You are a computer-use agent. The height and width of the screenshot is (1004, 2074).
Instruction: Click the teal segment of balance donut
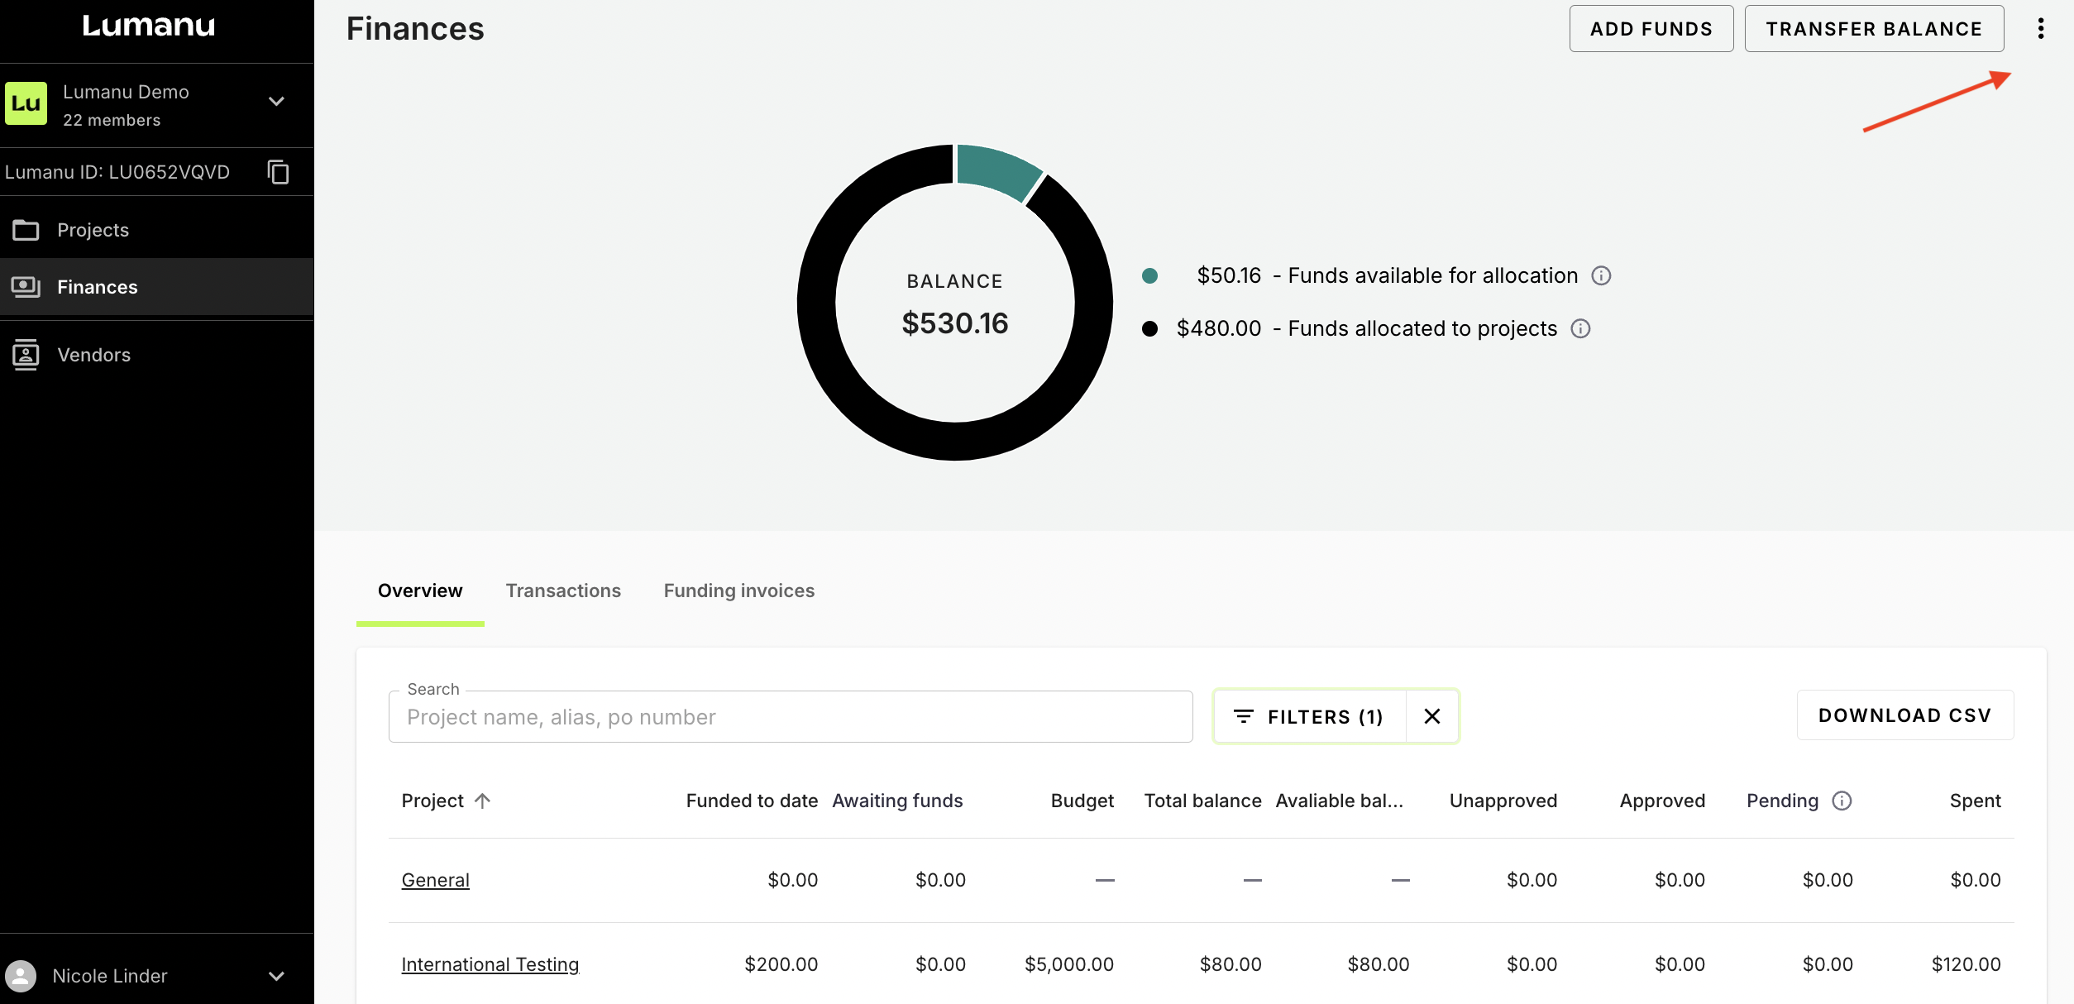[998, 170]
